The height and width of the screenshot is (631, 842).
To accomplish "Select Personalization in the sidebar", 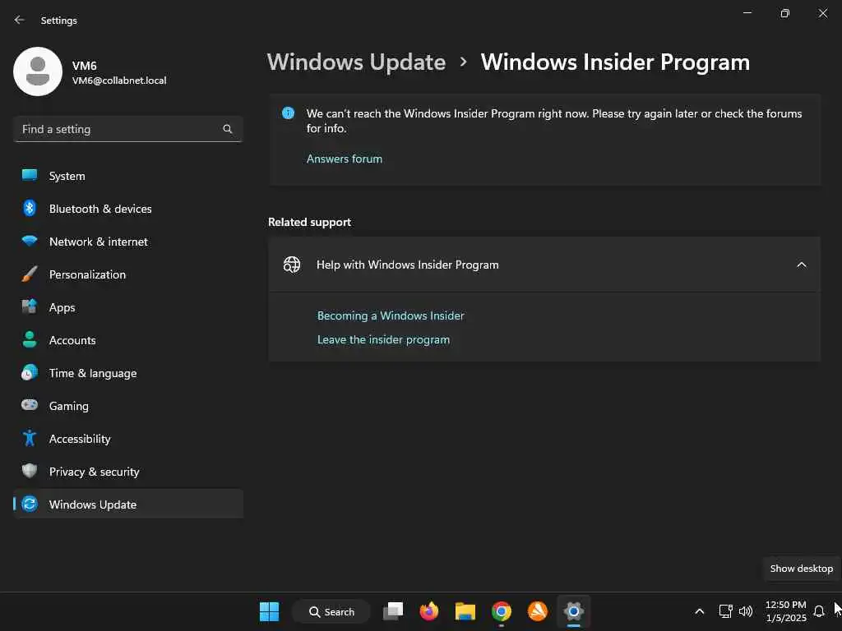I will 127,274.
